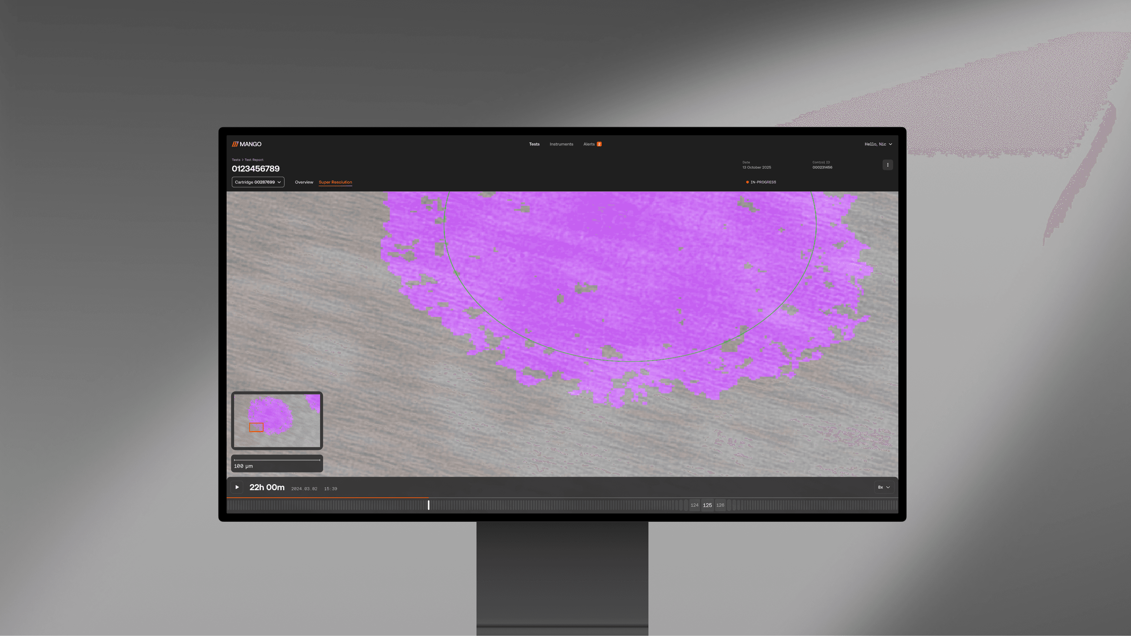The image size is (1131, 636).
Task: Open the three-dot options menu
Action: coord(887,165)
